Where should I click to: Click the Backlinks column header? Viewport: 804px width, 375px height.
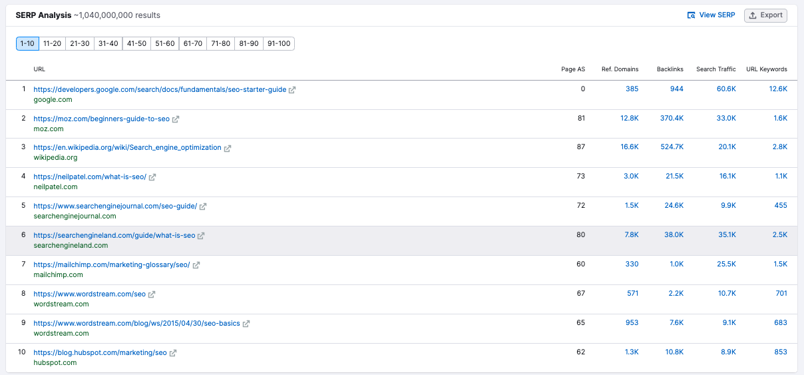(x=670, y=69)
